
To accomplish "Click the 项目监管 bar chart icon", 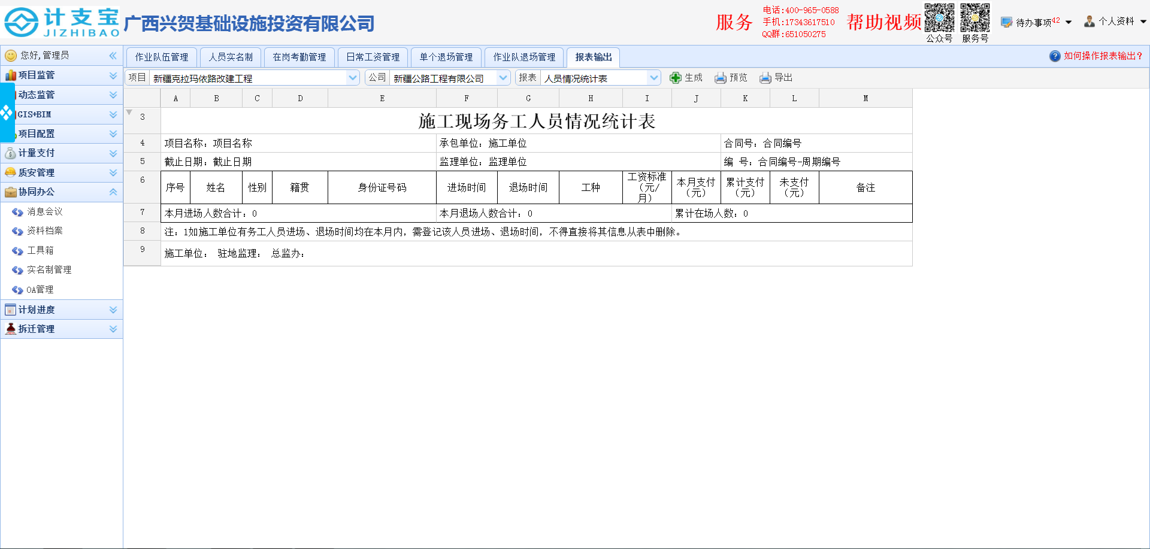I will [10, 75].
